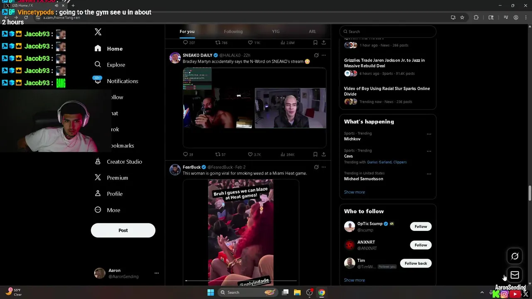Bookmark the top post with 2.6M views
Viewport: 532px width, 299px height.
tap(315, 43)
